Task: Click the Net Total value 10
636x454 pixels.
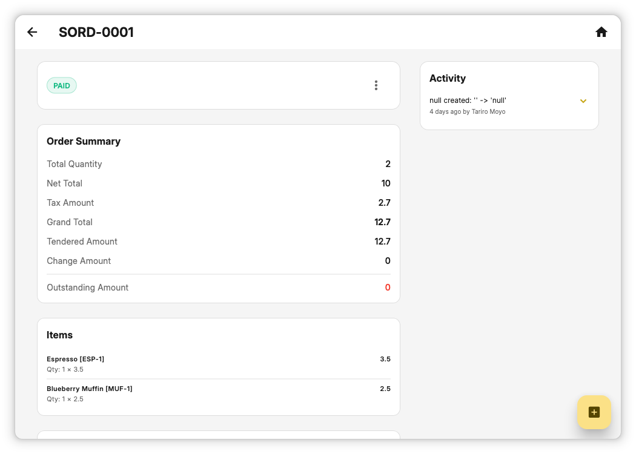Action: (386, 183)
